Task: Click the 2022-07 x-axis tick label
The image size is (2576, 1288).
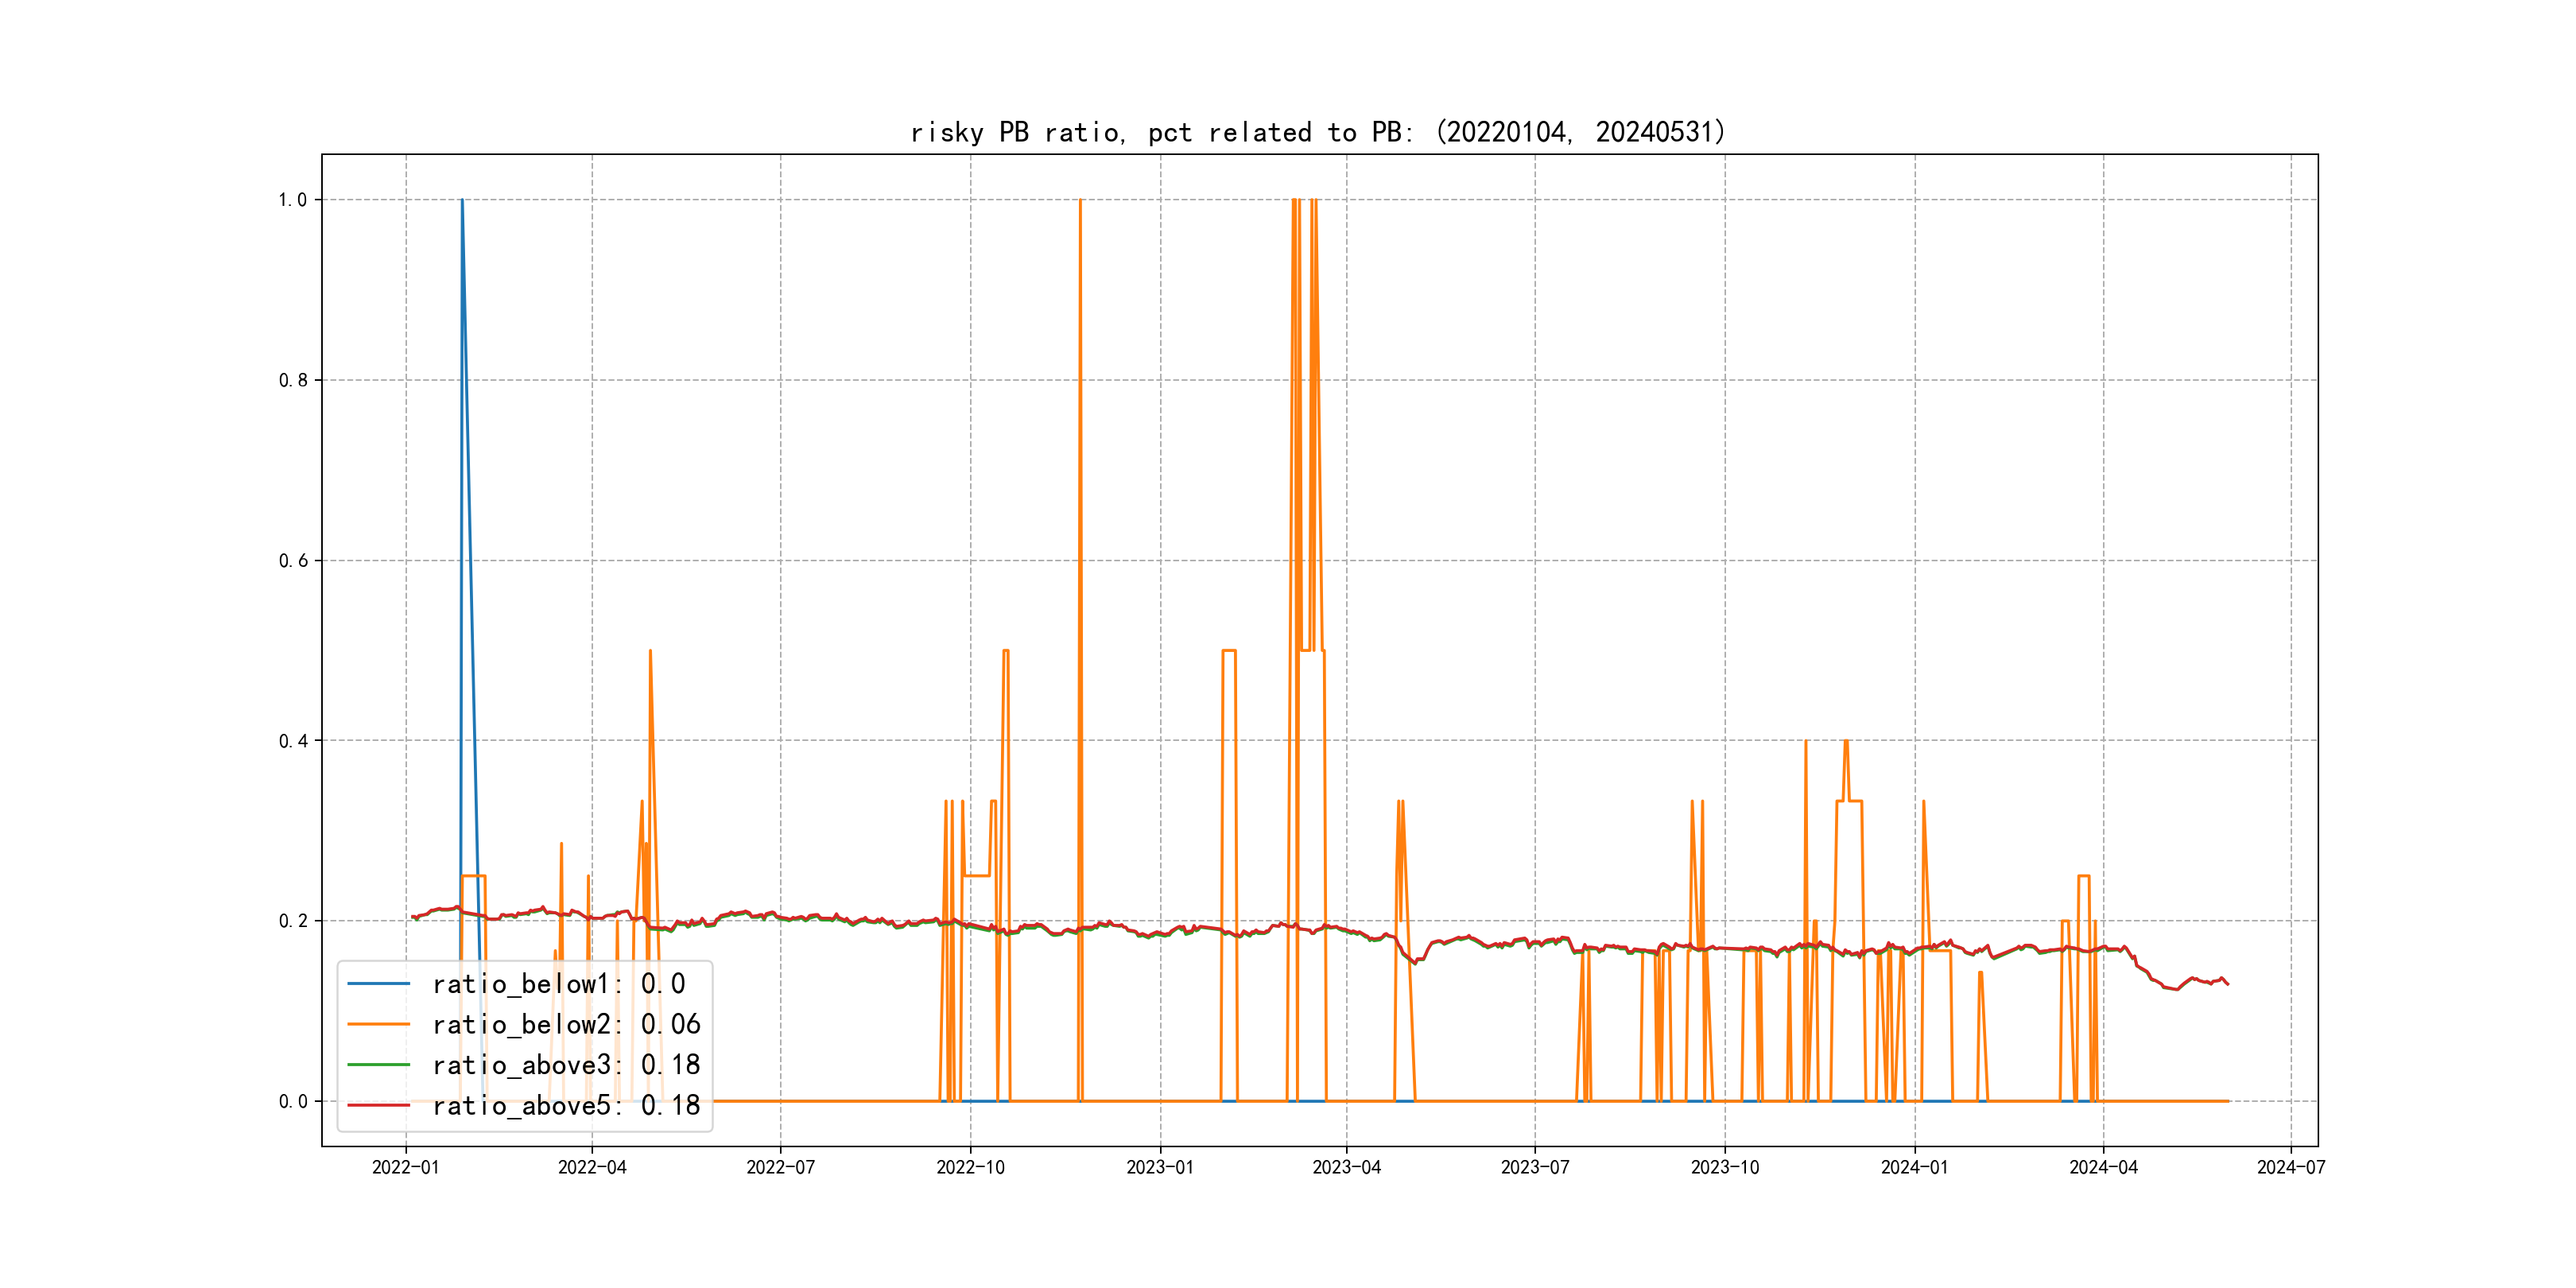Action: (780, 1167)
